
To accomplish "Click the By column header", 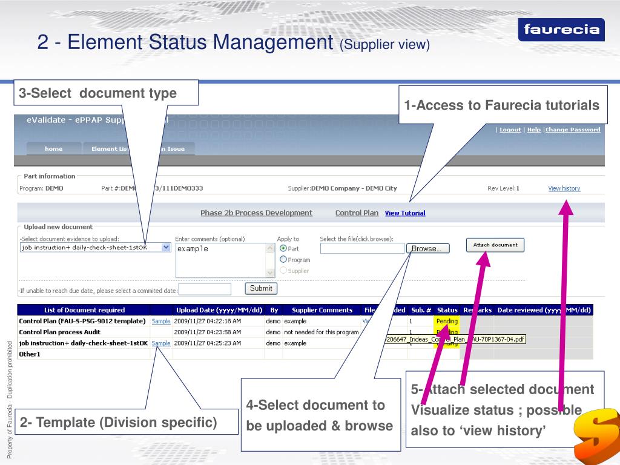I will tap(274, 310).
